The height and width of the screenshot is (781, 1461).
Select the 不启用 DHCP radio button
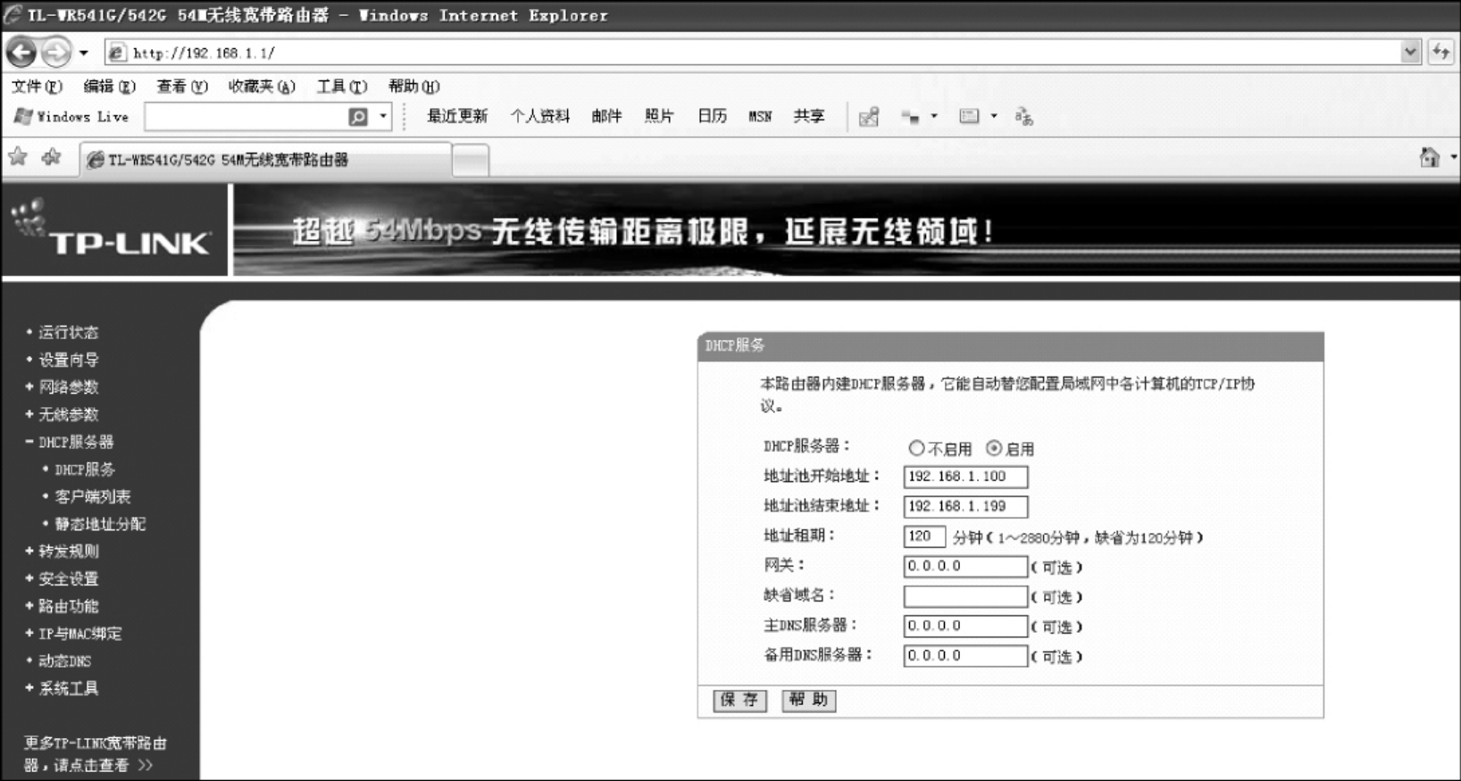[916, 448]
